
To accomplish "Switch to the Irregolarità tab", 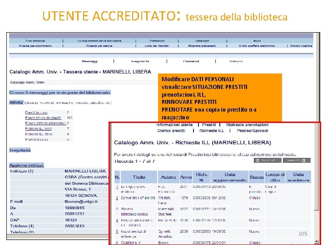I will click(140, 61).
